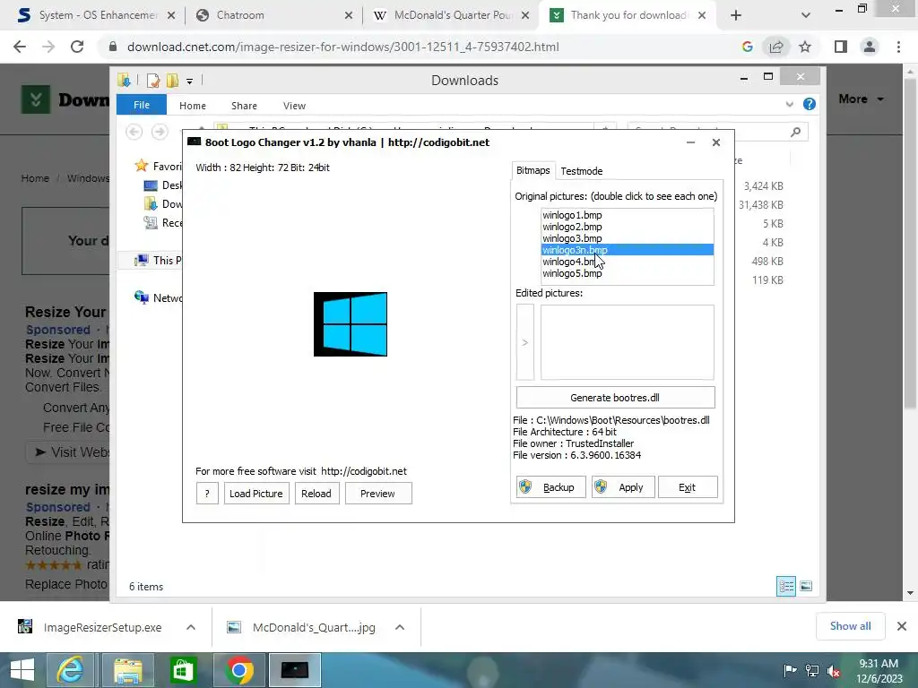The width and height of the screenshot is (918, 688).
Task: Click Explorer forward arrow in Downloads window
Action: click(x=160, y=132)
